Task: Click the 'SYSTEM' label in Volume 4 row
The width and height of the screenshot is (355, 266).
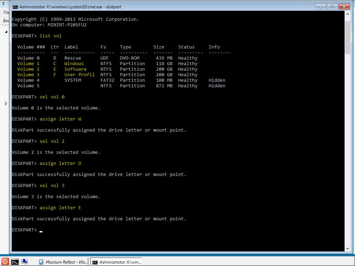Action: coord(73,80)
